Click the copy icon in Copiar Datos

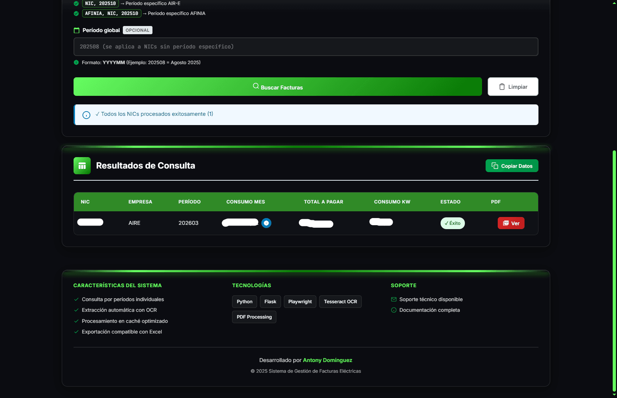click(x=495, y=166)
